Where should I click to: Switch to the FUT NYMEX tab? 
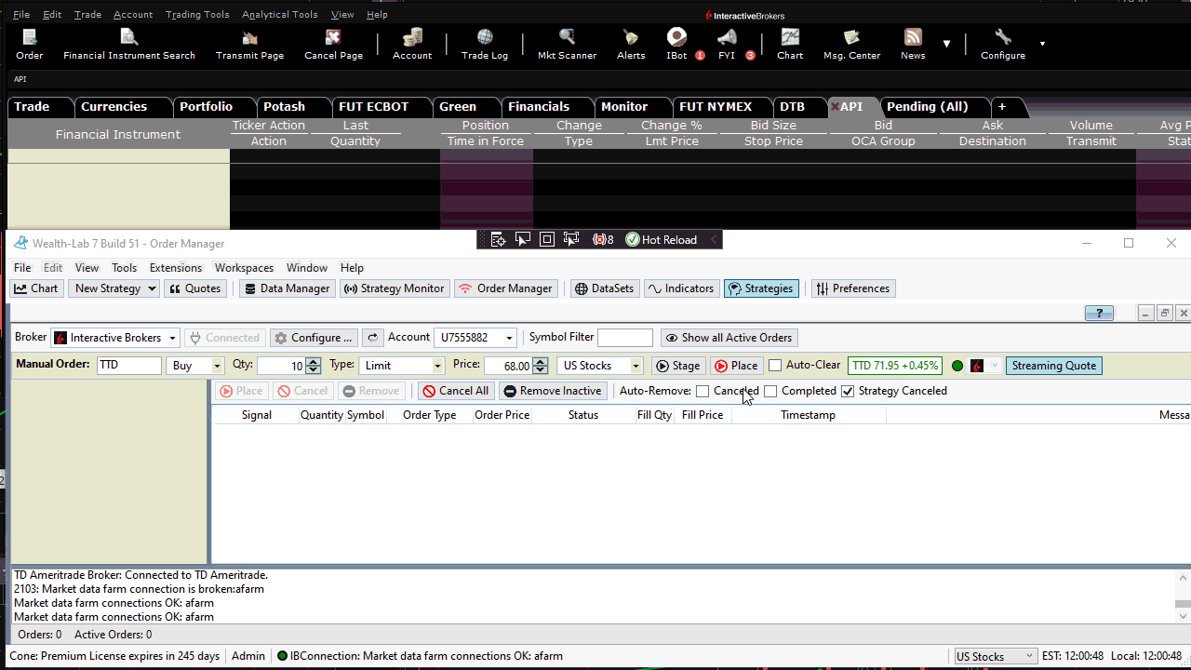(716, 107)
